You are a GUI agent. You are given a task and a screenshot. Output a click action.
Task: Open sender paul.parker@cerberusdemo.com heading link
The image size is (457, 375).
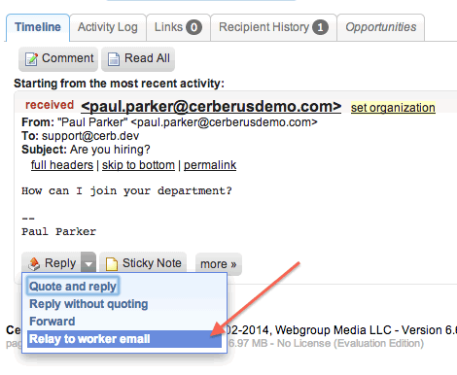pyautogui.click(x=211, y=106)
